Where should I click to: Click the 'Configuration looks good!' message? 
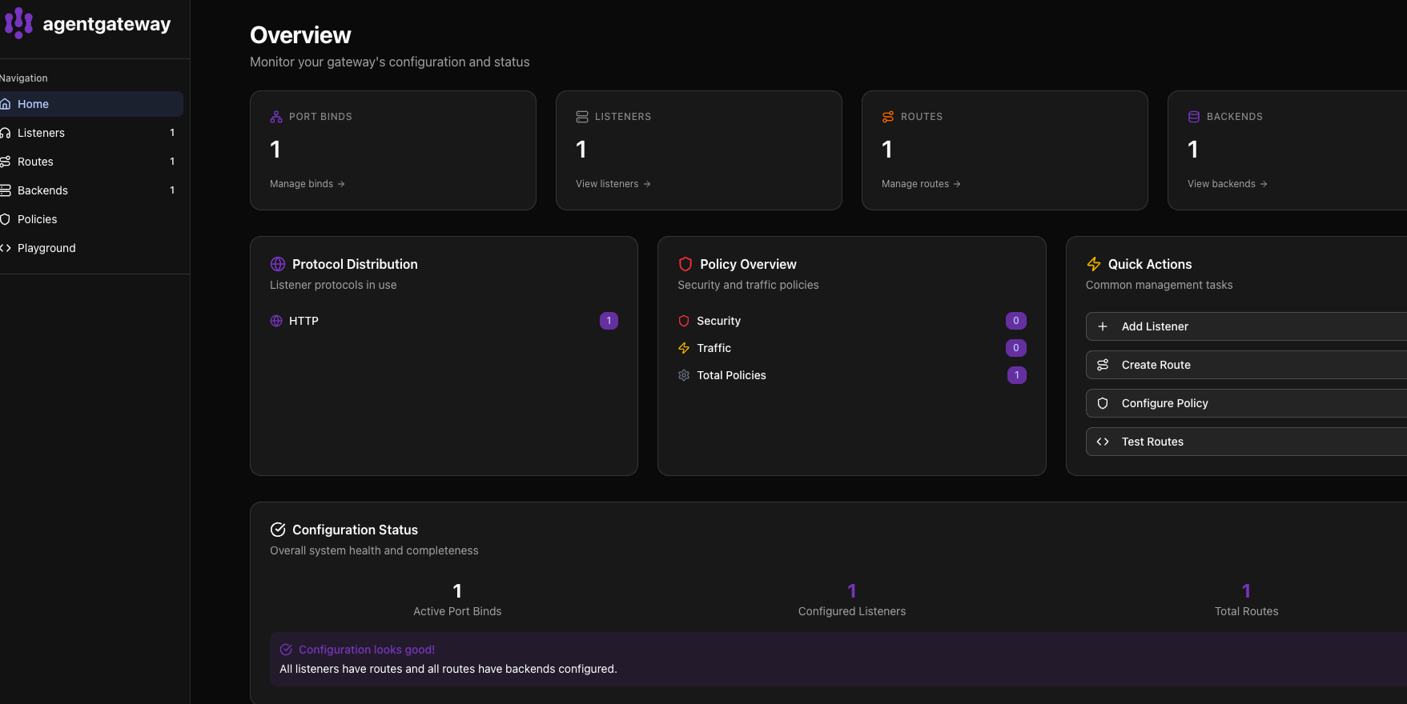pos(367,650)
